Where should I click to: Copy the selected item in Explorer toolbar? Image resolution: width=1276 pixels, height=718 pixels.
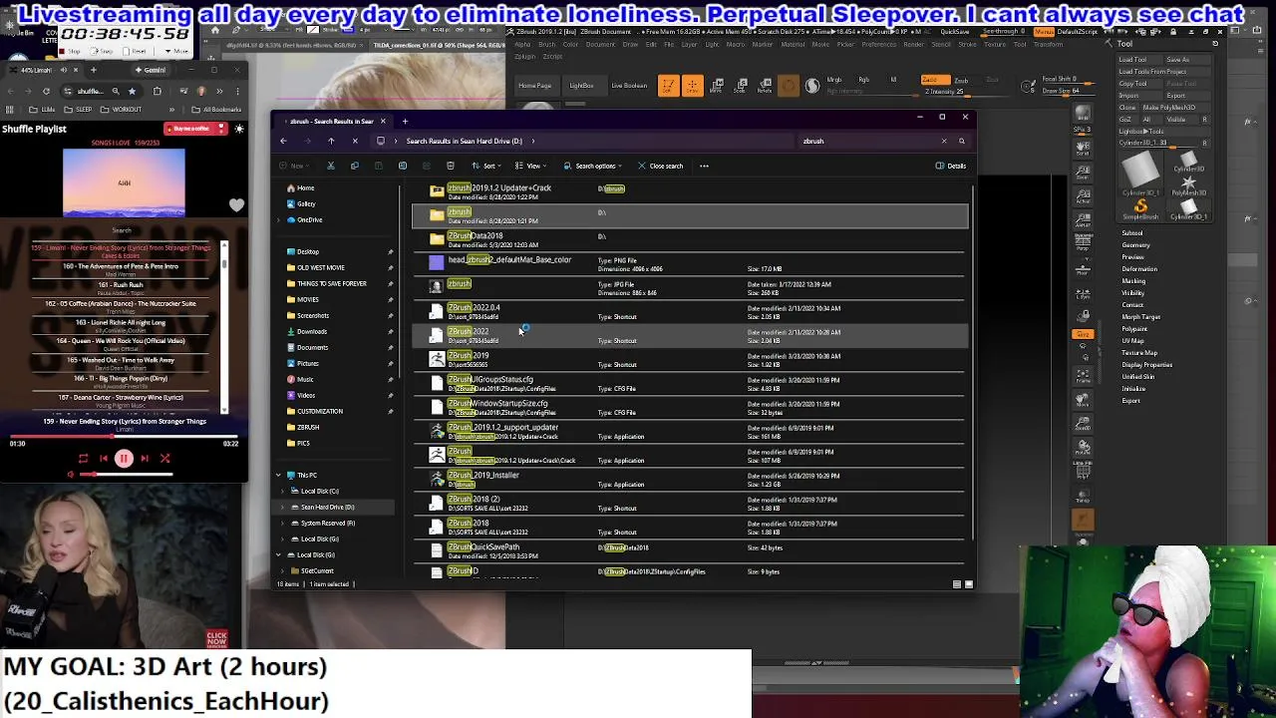pyautogui.click(x=355, y=166)
